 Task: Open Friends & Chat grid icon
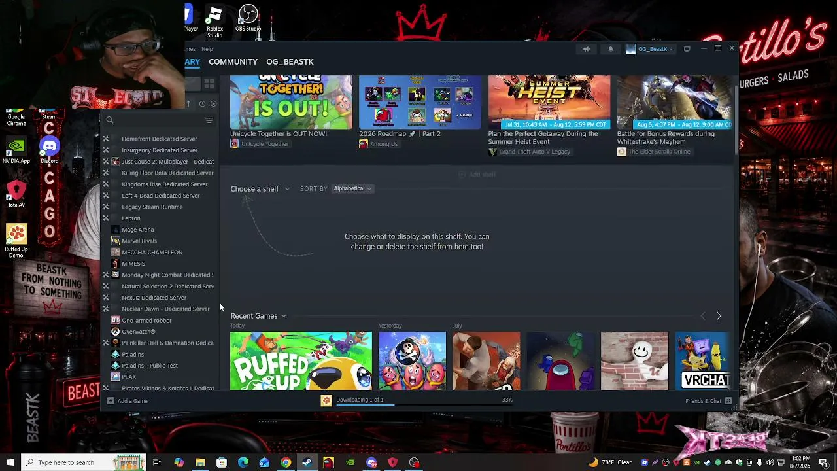(x=728, y=401)
